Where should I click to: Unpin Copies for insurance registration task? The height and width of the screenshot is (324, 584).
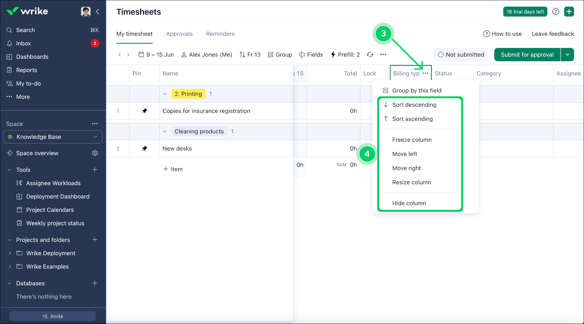tap(145, 111)
